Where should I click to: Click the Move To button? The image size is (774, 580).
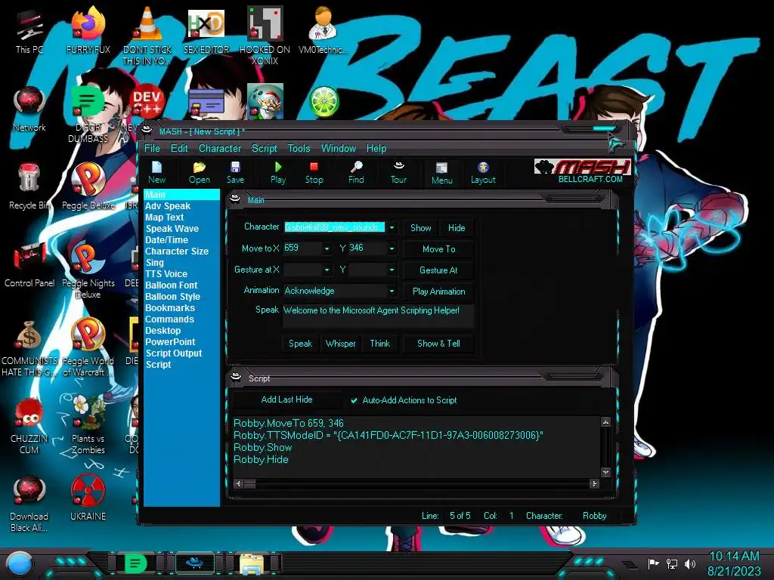click(439, 249)
